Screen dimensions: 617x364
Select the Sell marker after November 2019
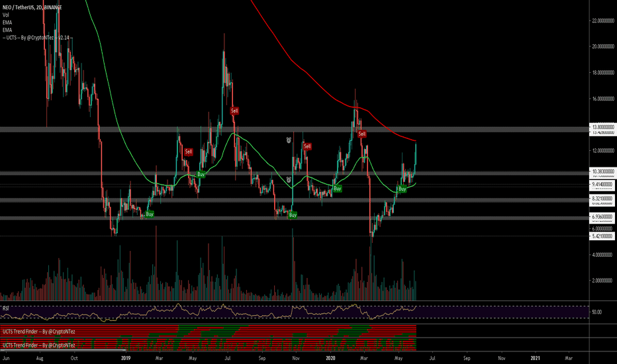tap(307, 146)
